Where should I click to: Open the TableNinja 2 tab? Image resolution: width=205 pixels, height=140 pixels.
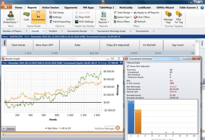(107, 8)
